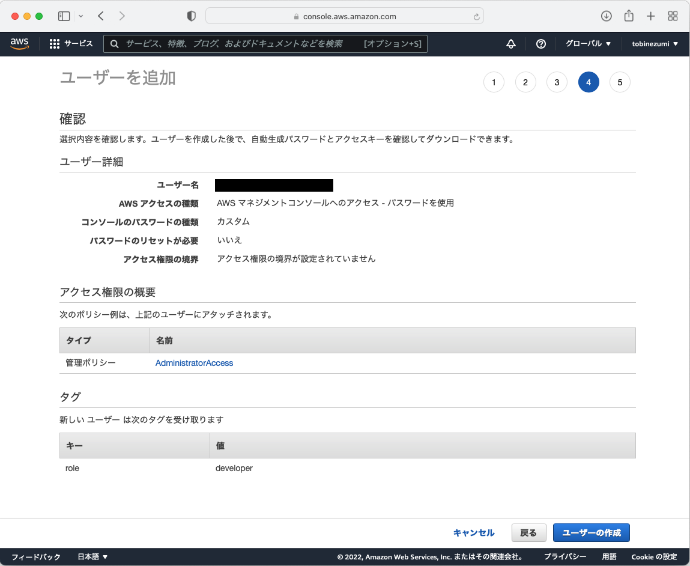Open the tobinezumi account dropdown
Image resolution: width=690 pixels, height=566 pixels.
pos(655,44)
